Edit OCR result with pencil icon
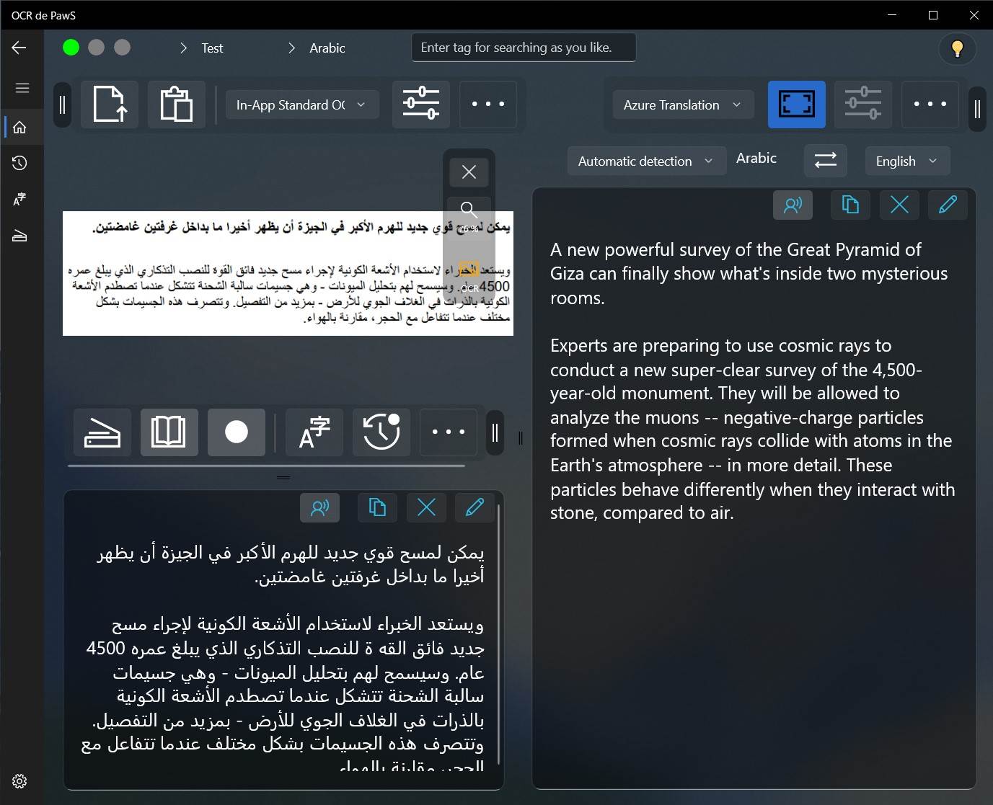The height and width of the screenshot is (805, 993). click(x=475, y=507)
